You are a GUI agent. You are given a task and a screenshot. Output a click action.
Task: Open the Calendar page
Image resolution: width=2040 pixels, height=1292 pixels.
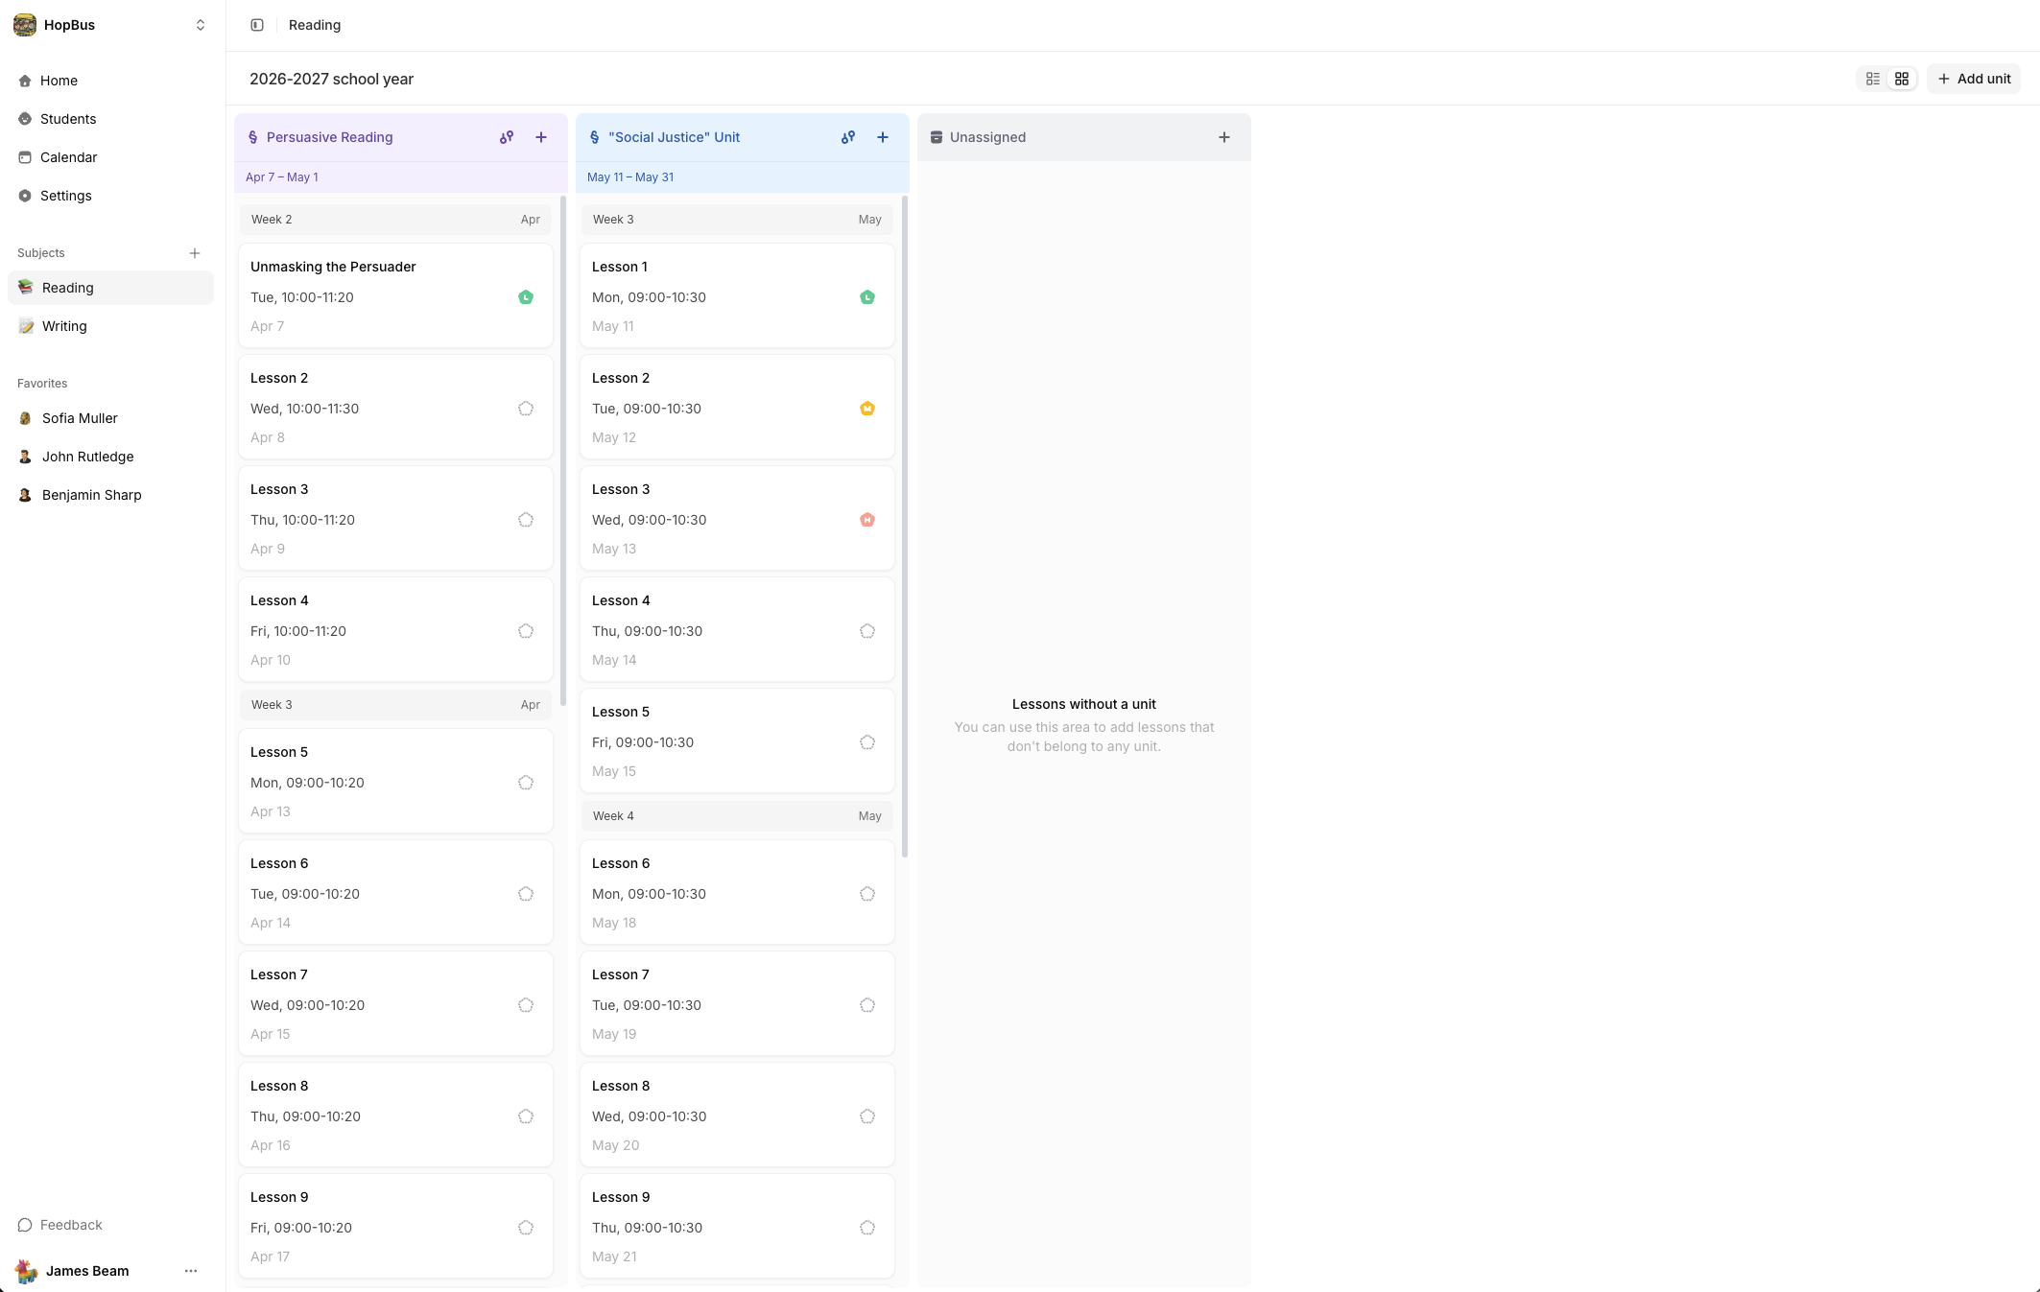tap(68, 157)
